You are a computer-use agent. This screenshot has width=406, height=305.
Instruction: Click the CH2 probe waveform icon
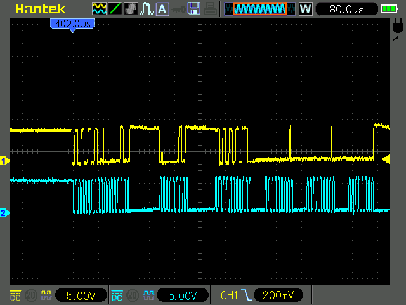(148, 295)
